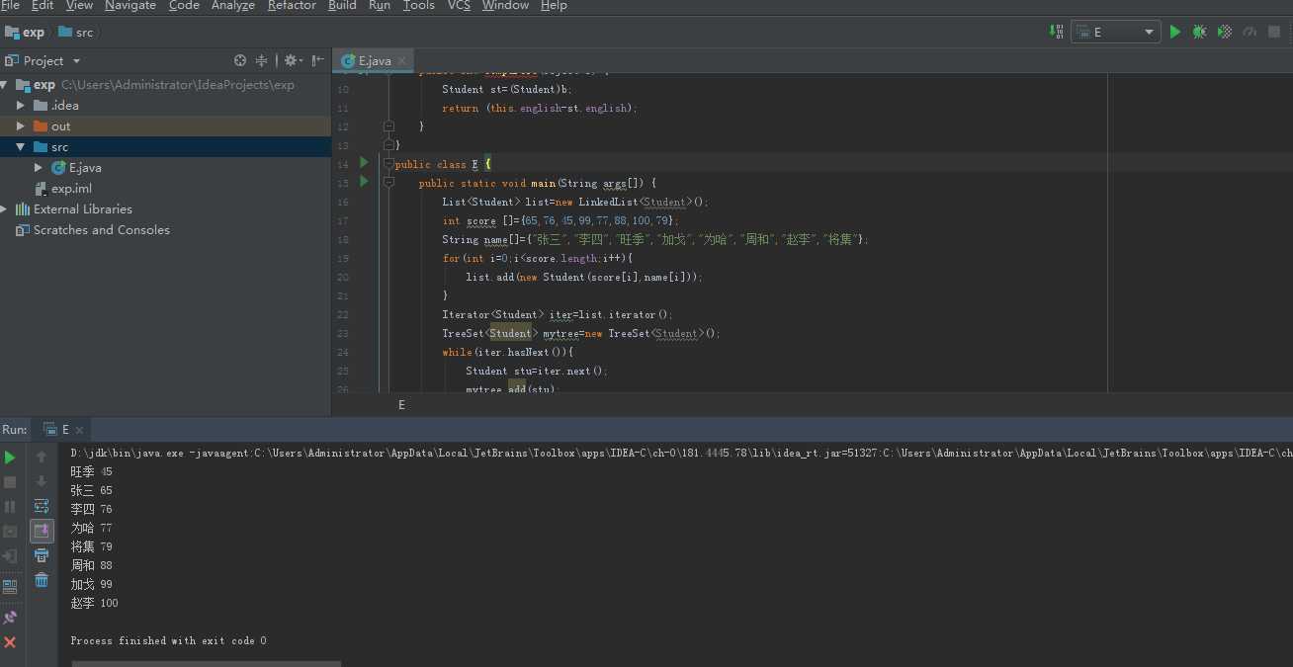
Task: Click the Scroll from Source target icon
Action: tap(240, 60)
